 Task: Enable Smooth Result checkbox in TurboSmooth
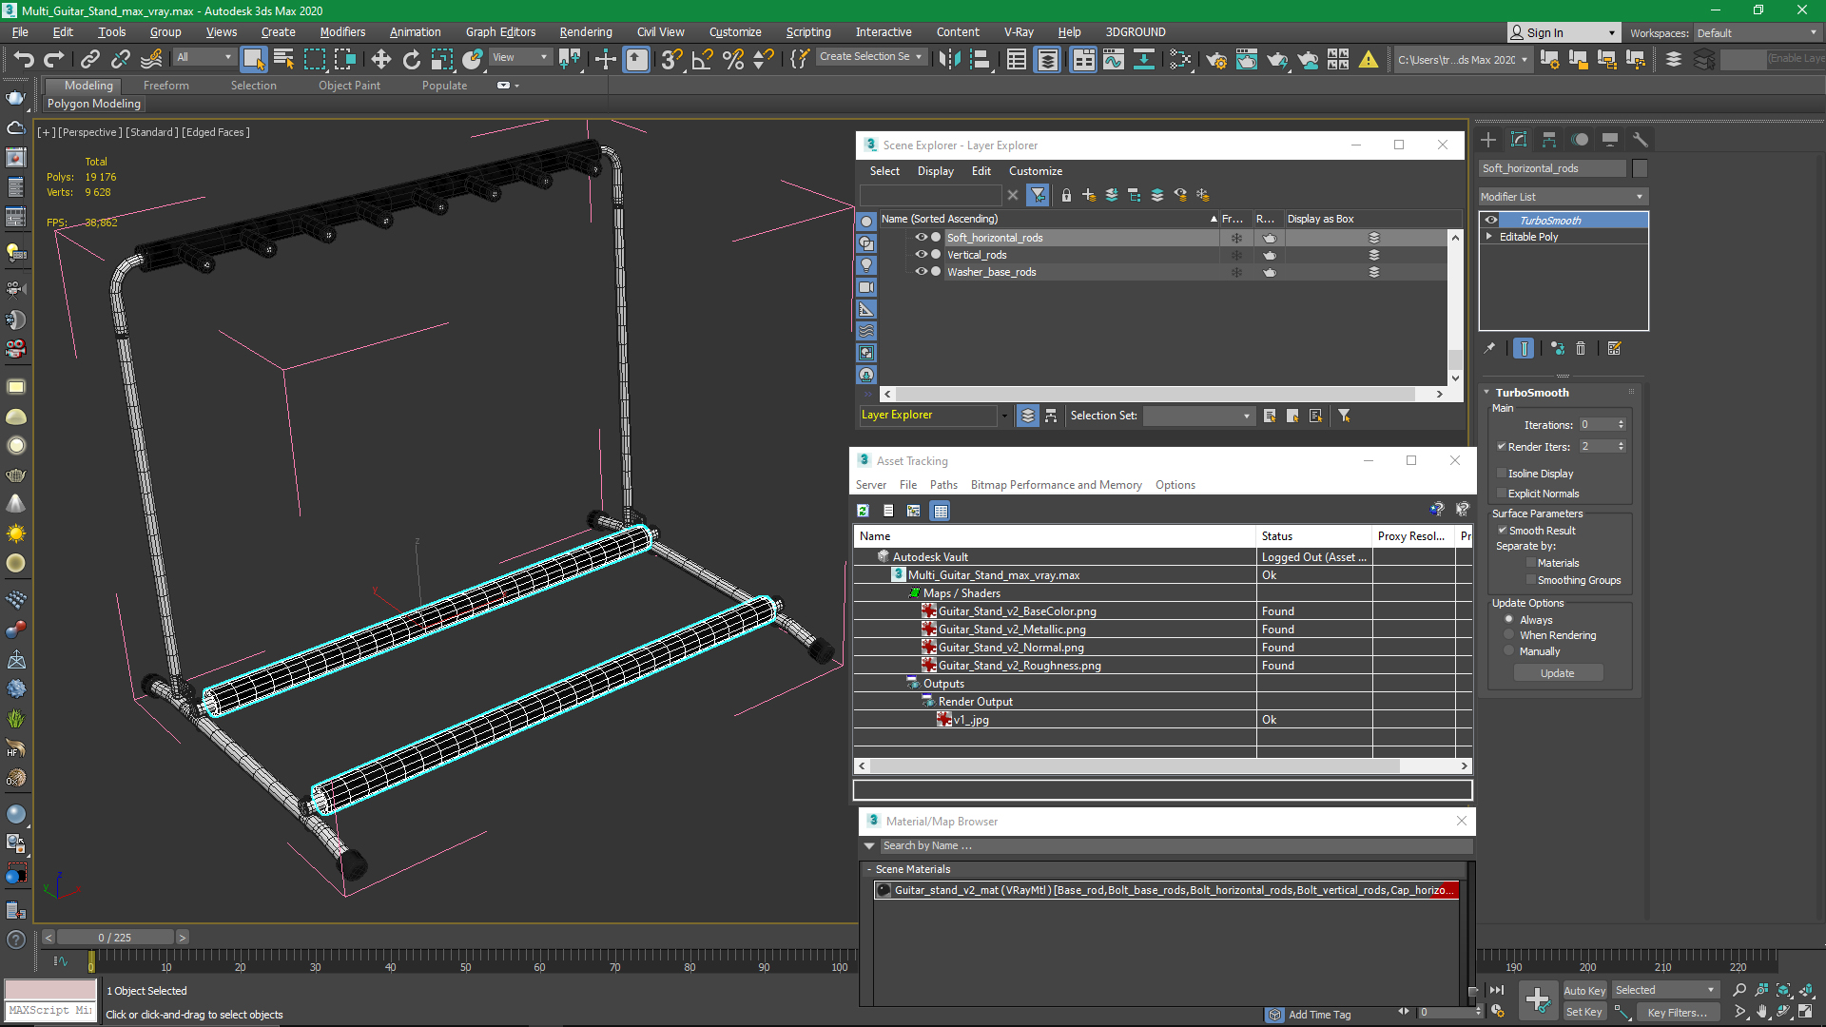(1503, 529)
